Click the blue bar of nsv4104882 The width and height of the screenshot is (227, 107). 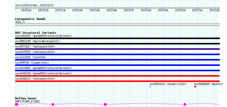point(118,70)
